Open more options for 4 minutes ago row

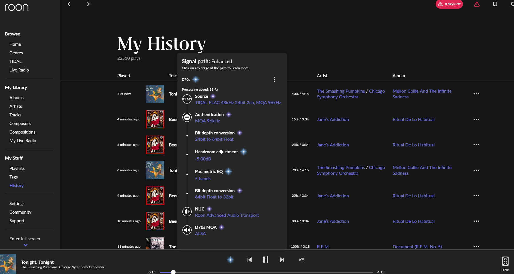[476, 119]
